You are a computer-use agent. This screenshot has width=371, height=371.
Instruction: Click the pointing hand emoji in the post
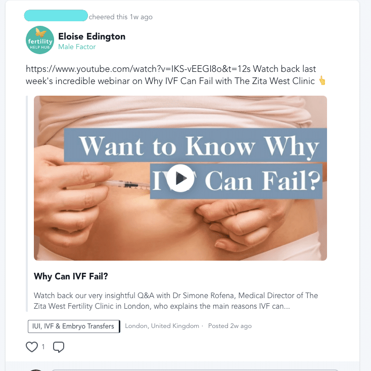coord(322,80)
